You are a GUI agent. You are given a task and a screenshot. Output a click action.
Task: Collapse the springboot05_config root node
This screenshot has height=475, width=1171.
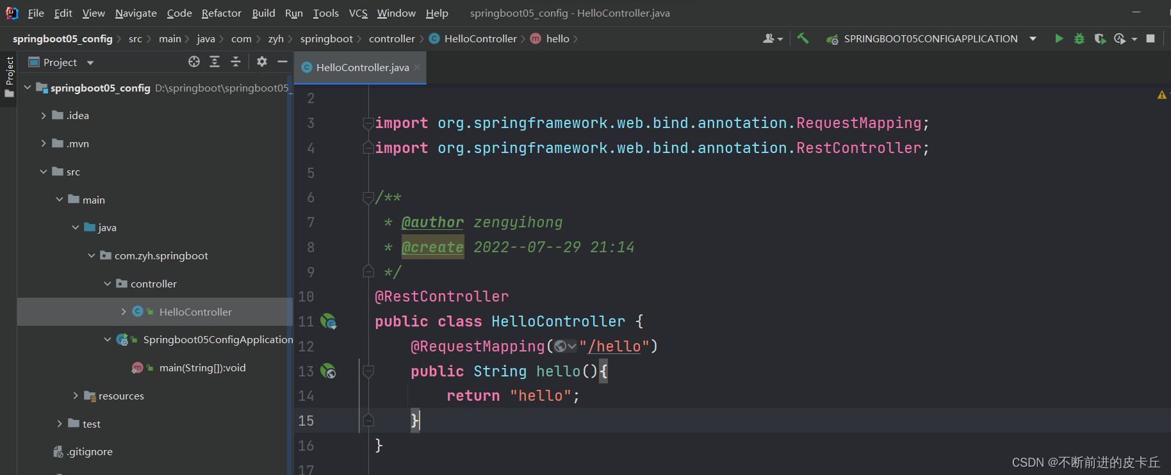click(x=28, y=87)
